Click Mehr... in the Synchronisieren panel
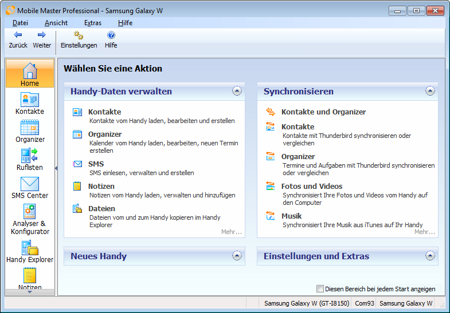 point(425,232)
